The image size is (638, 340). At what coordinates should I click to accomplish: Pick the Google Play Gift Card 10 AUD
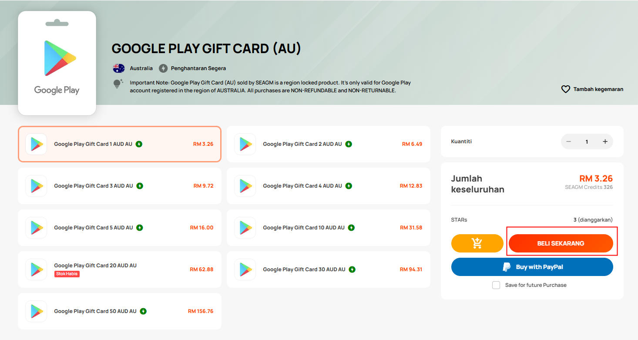point(329,228)
